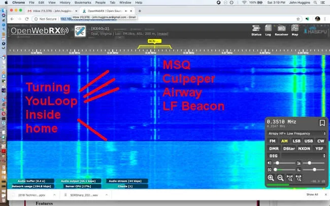Select USB demodulation mode
The width and height of the screenshot is (330, 206).
(x=309, y=141)
